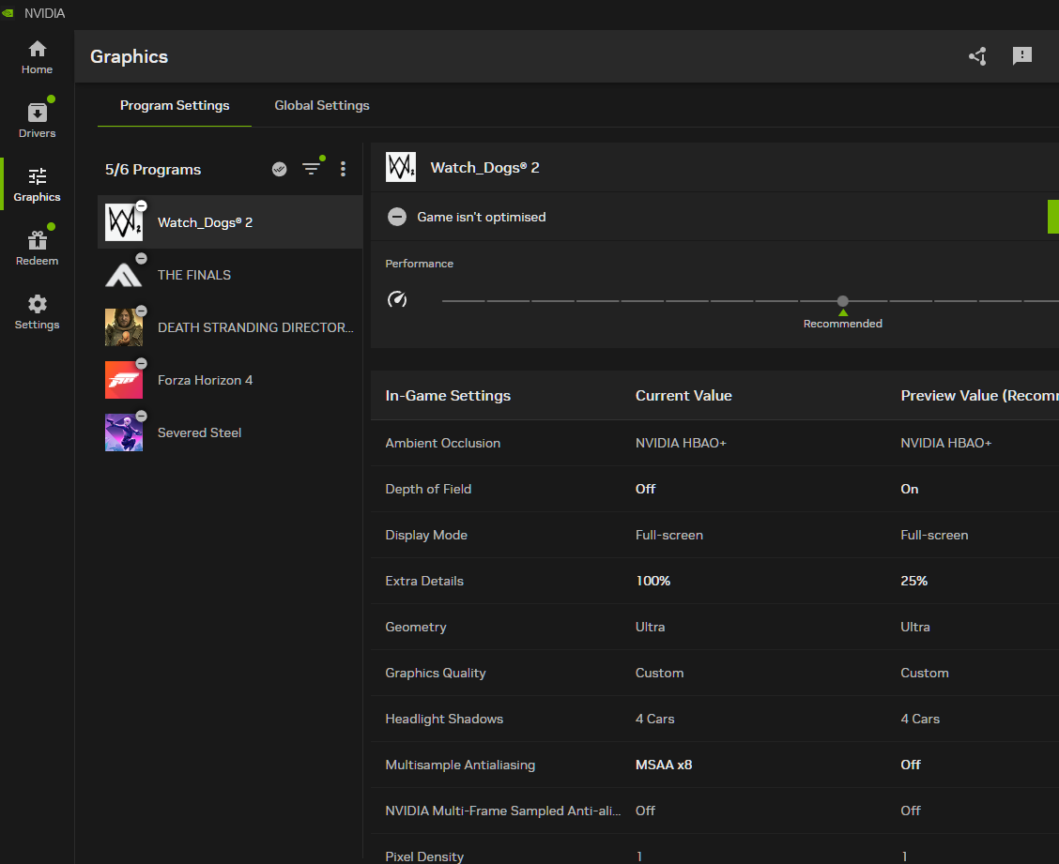Open the Home section in sidebar
The height and width of the screenshot is (864, 1059).
point(37,57)
